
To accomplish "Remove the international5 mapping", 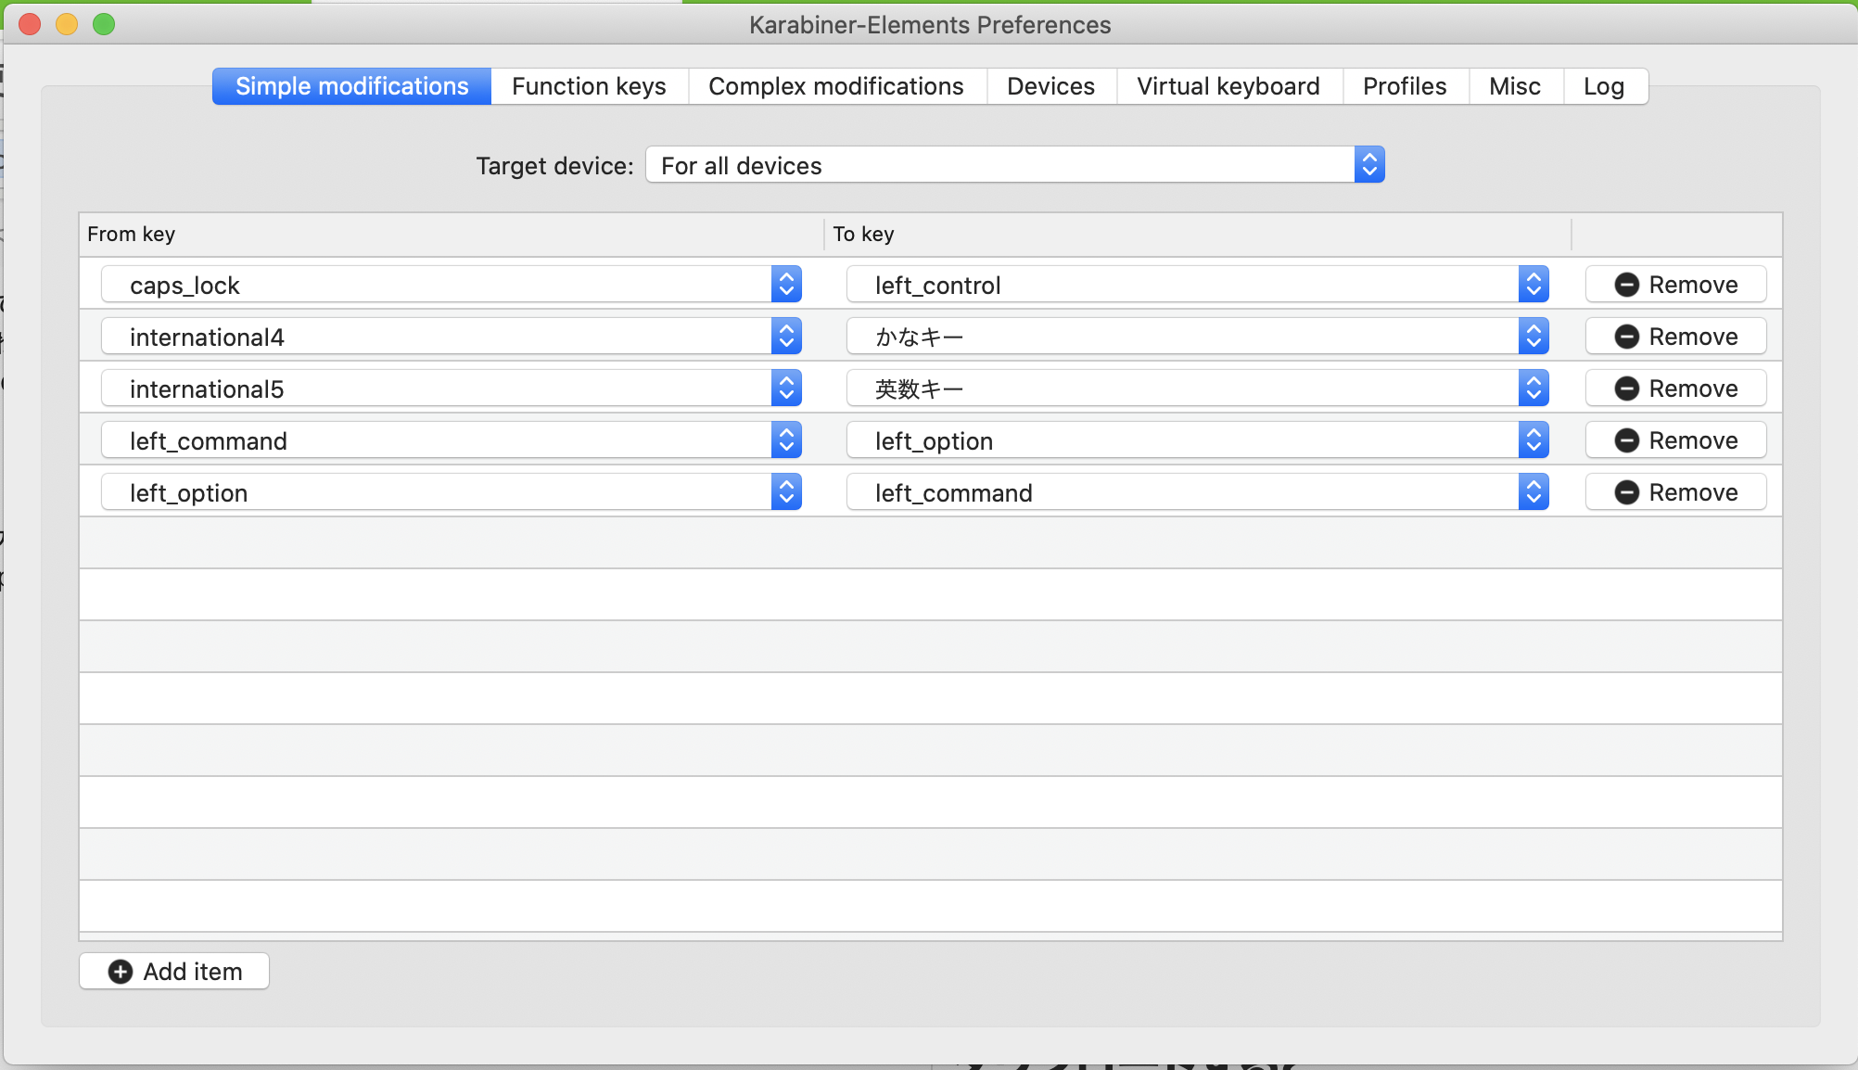I will pyautogui.click(x=1676, y=389).
